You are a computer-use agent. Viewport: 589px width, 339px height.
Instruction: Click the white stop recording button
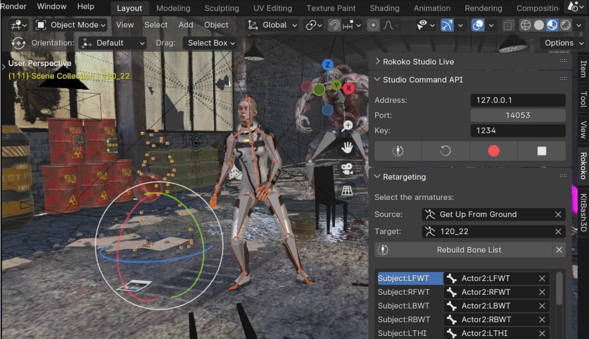[542, 151]
